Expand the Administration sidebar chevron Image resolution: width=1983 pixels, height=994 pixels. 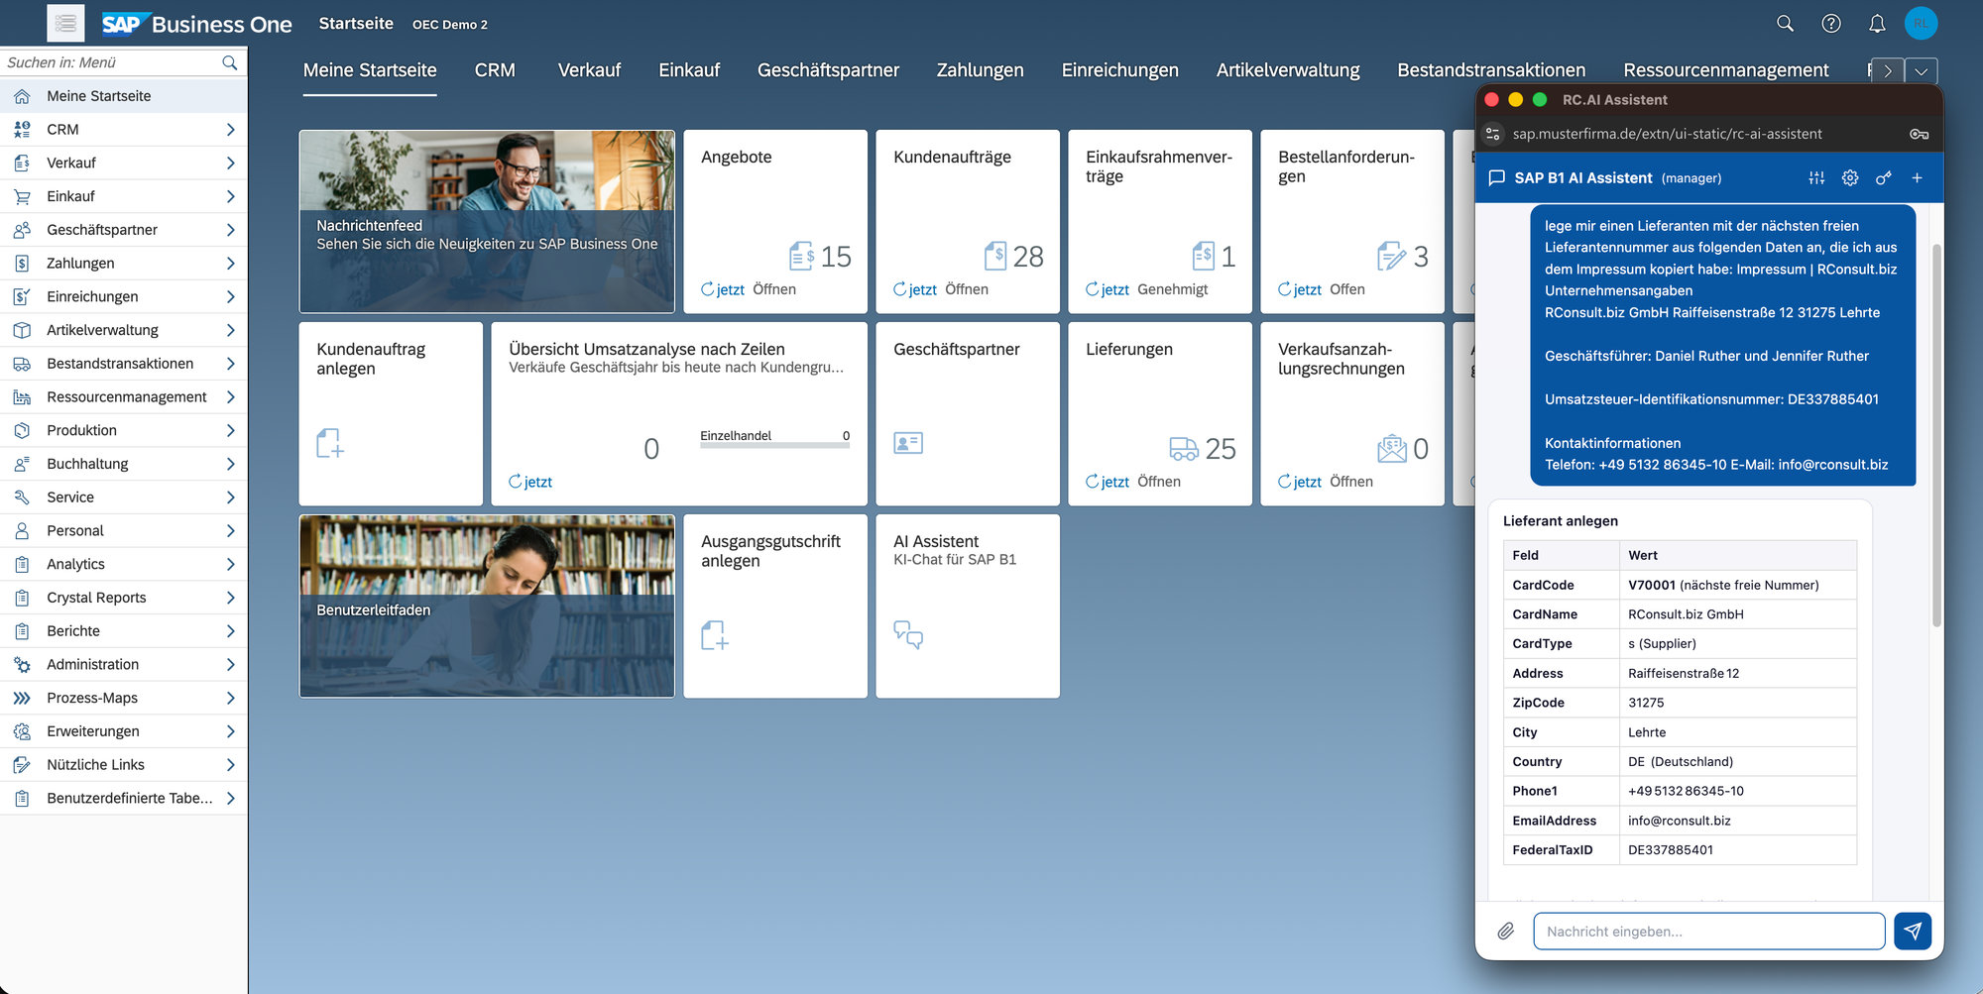[230, 664]
